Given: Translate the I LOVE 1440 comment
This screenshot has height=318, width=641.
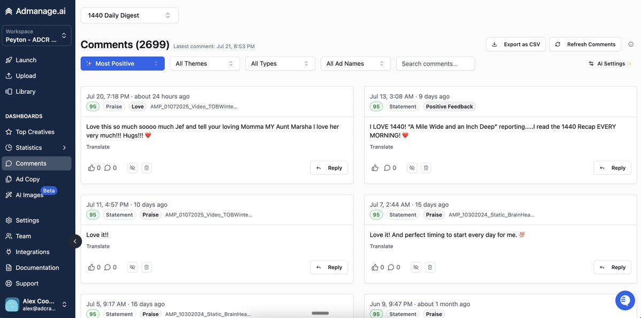Looking at the screenshot, I should click(x=381, y=147).
